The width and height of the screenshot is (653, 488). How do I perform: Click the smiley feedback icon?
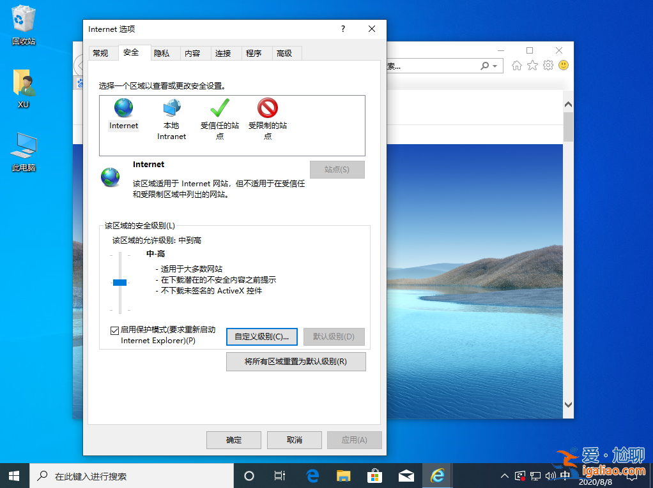click(563, 66)
